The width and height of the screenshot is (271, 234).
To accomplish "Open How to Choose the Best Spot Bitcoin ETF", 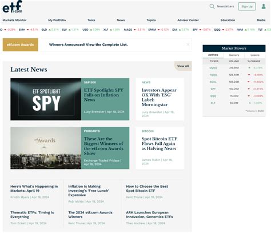I will click(x=147, y=188).
